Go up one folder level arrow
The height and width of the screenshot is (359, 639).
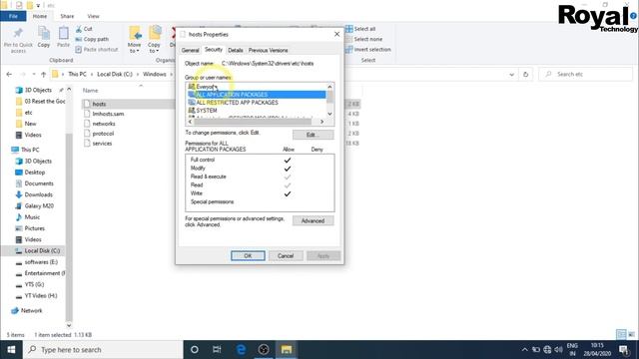point(44,74)
